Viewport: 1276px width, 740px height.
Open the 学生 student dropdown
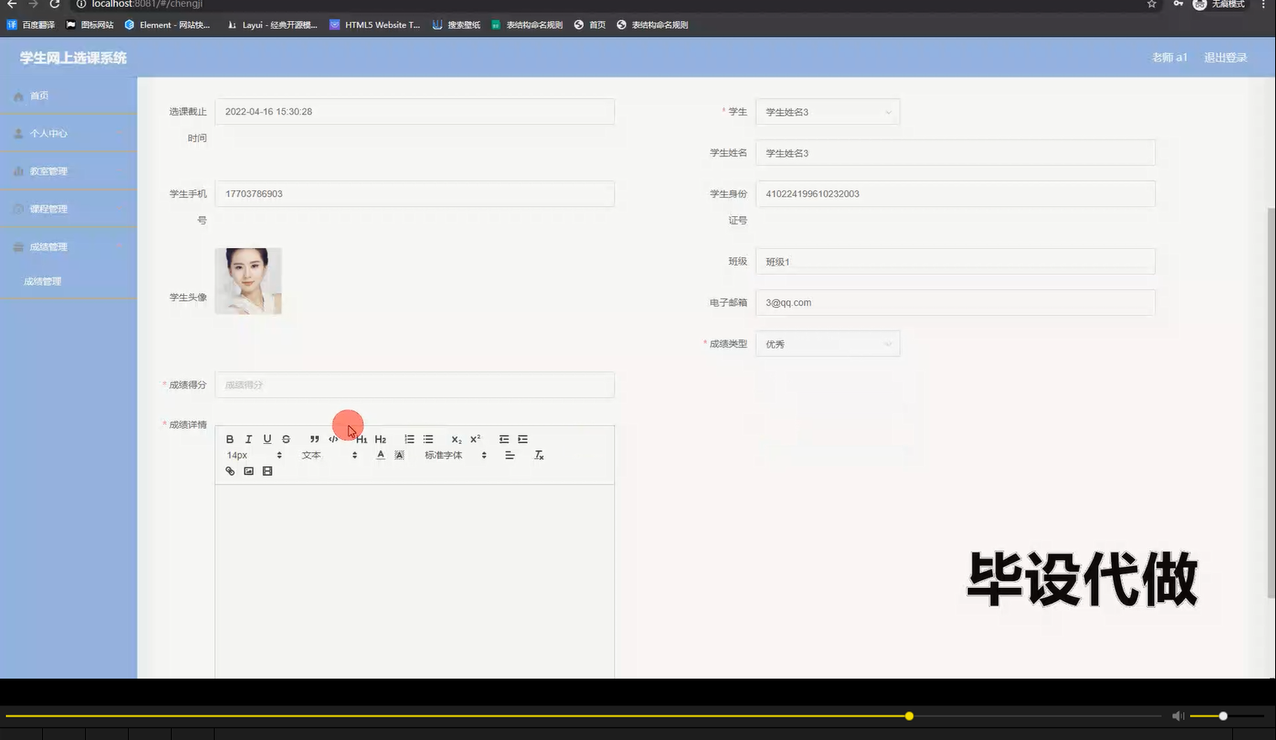click(827, 111)
